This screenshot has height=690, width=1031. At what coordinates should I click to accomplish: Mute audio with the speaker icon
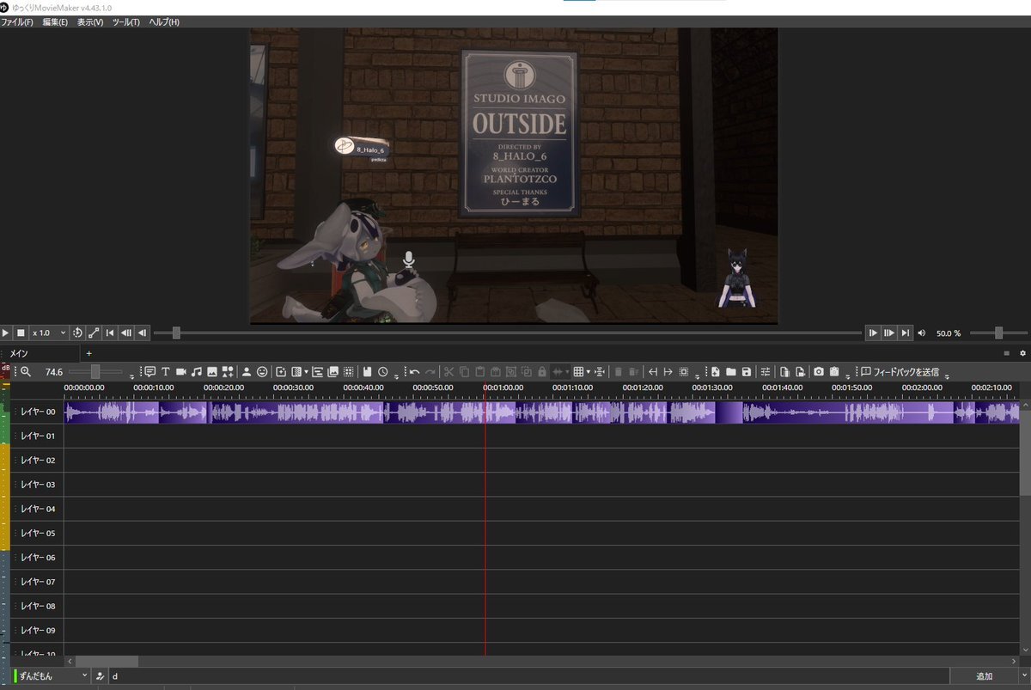[922, 333]
